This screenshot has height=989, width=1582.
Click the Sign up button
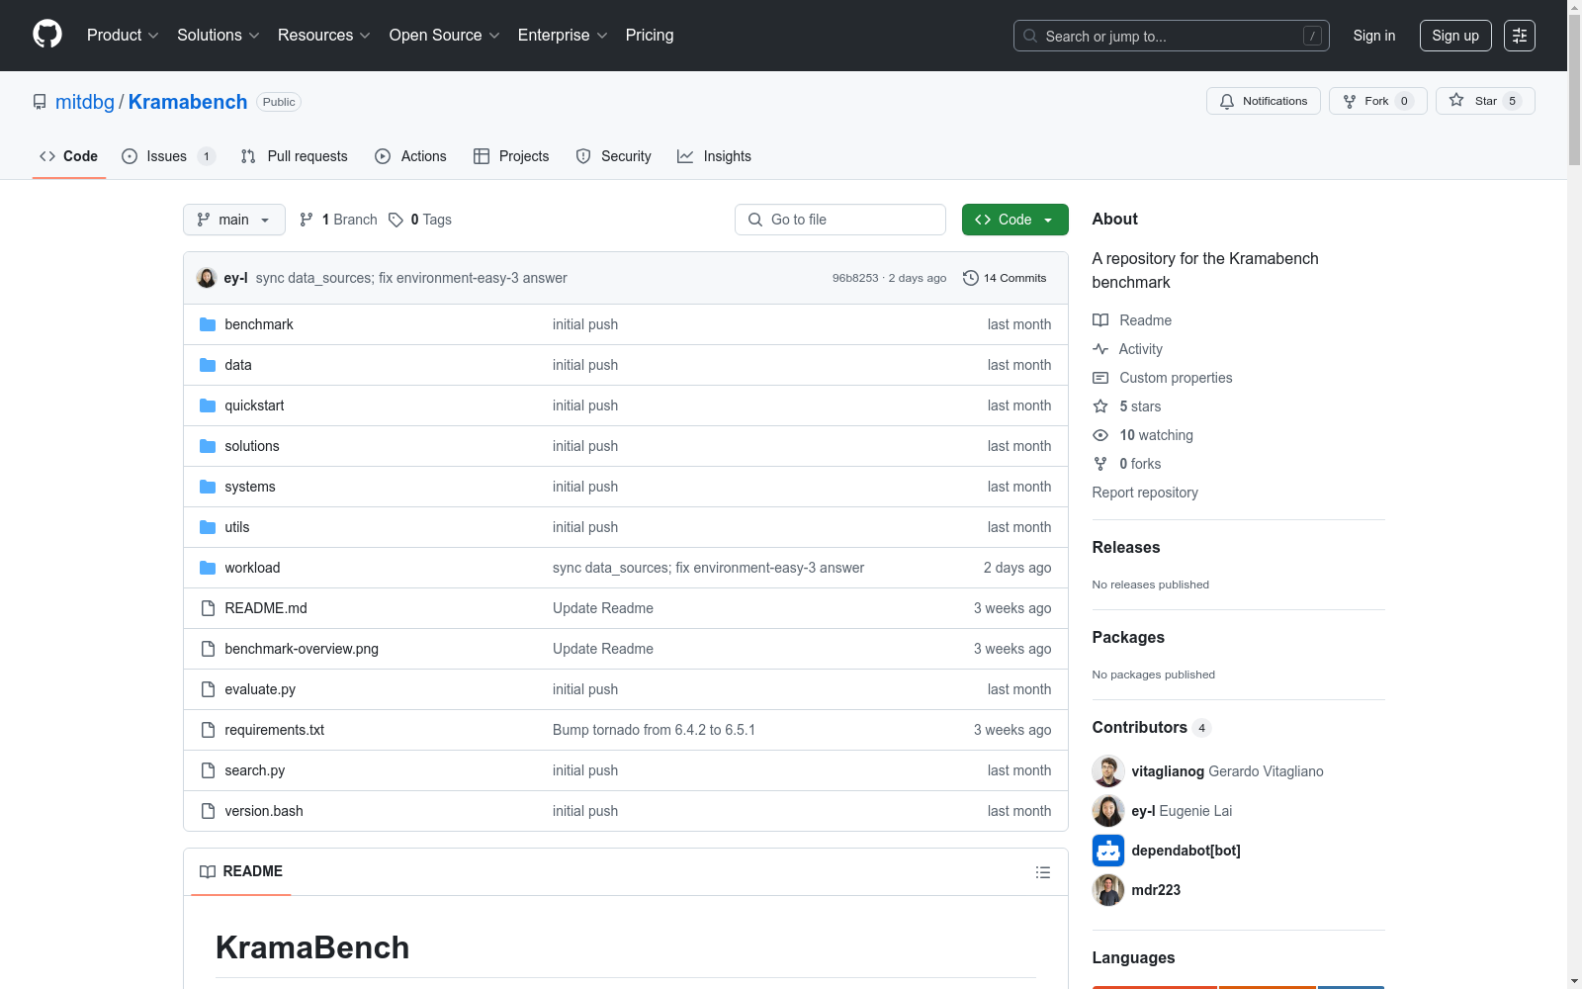tap(1455, 36)
